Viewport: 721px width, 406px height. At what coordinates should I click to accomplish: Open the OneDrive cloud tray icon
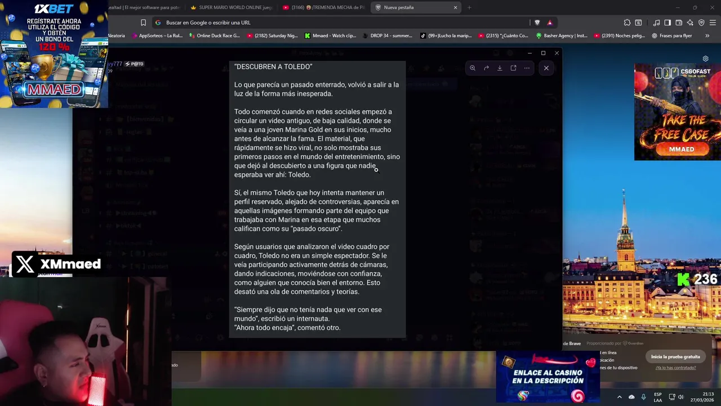pyautogui.click(x=631, y=397)
